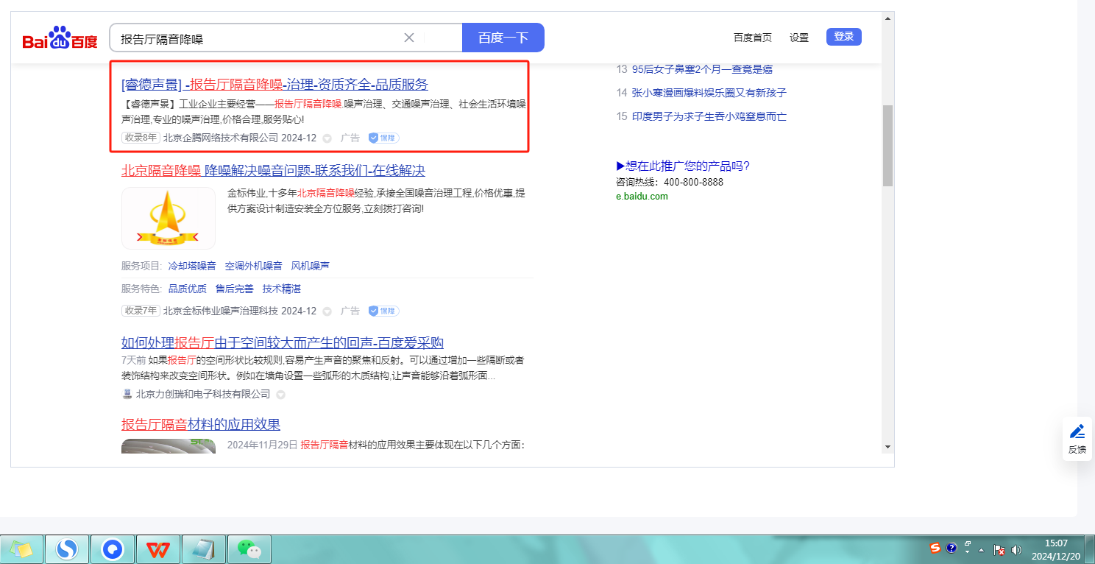Screen dimensions: 1095x564
Task: Expand dropdown next to 北京企腾网络技术有限公司
Action: point(327,138)
